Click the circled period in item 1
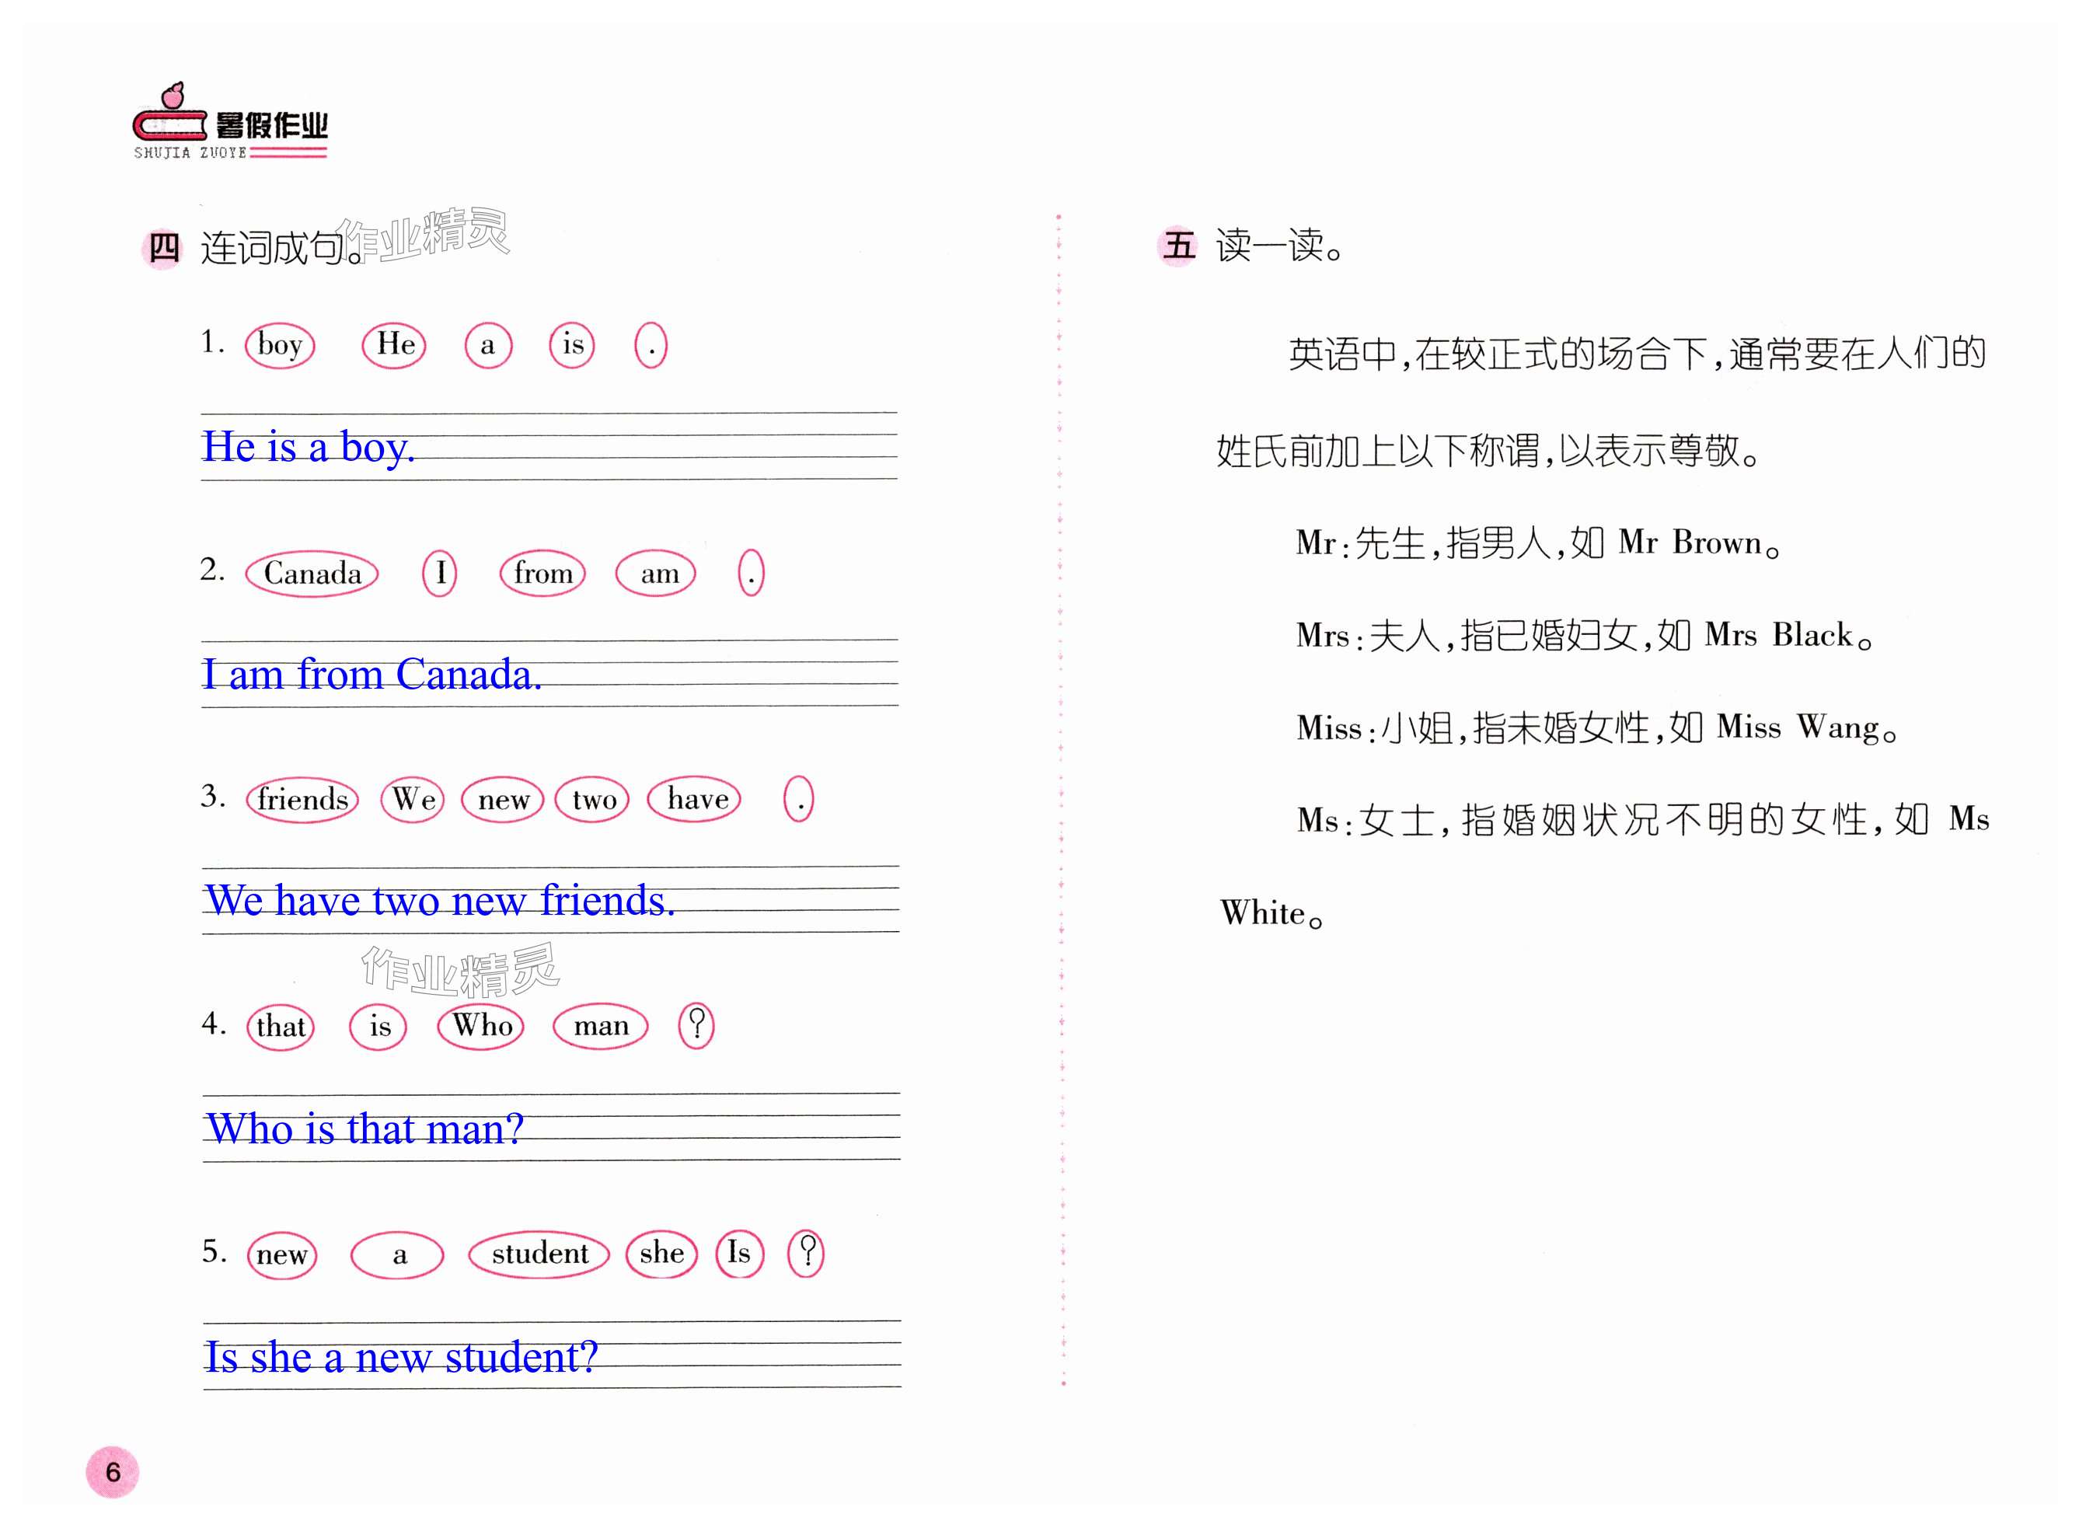 pos(651,346)
